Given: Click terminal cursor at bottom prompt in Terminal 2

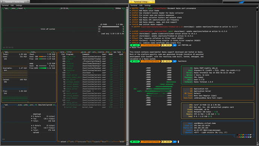Looking at the screenshot, I should pos(178,142).
